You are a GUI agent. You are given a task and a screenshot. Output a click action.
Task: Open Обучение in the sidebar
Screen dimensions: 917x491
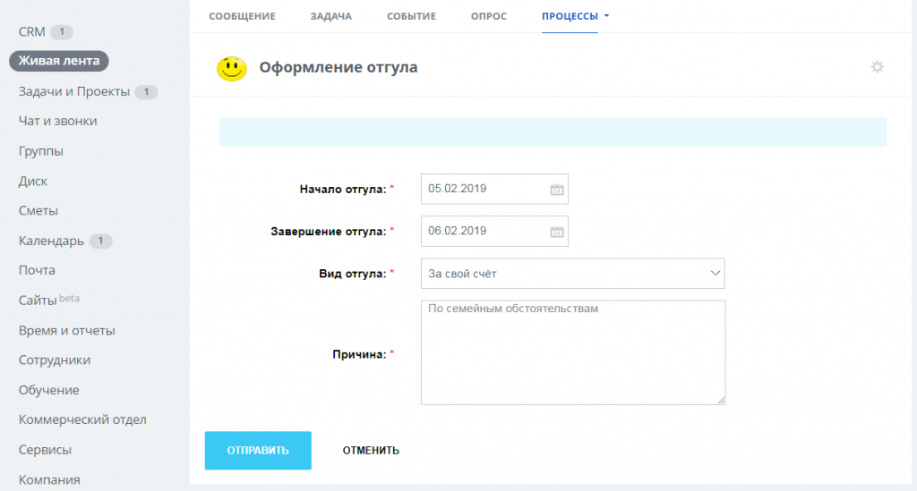click(48, 390)
